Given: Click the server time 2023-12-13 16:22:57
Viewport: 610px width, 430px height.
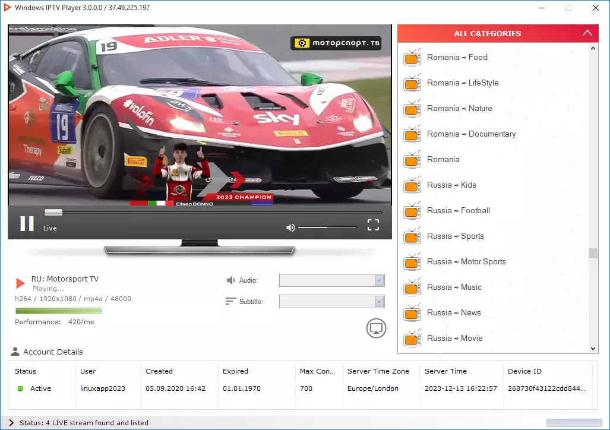Looking at the screenshot, I should coord(461,388).
